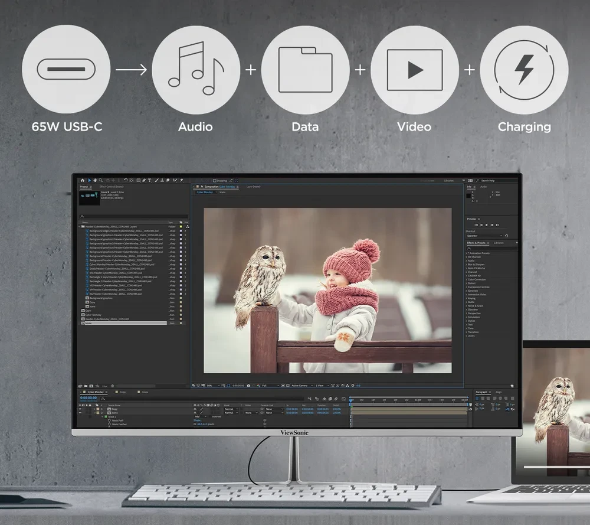Viewport: 590px width, 525px height.
Task: Toggle visibility eye of the Icons layer
Action: 80,413
